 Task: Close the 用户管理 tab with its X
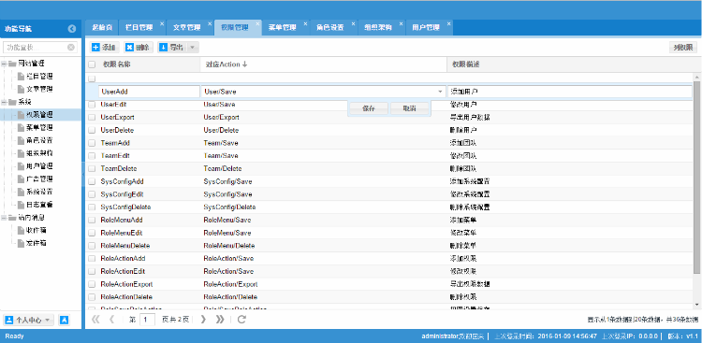pyautogui.click(x=449, y=23)
